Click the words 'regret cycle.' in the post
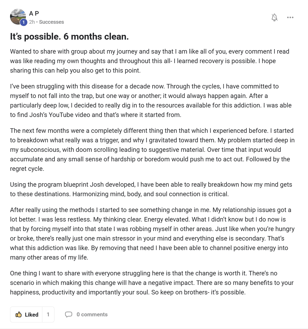This screenshot has width=308, height=329. [27, 169]
